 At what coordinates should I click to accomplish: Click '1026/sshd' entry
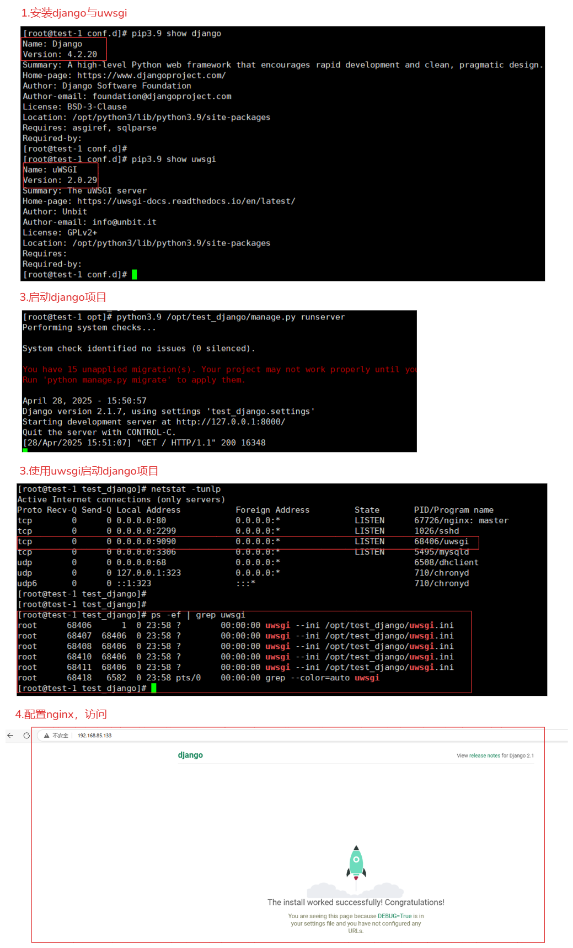click(x=436, y=531)
